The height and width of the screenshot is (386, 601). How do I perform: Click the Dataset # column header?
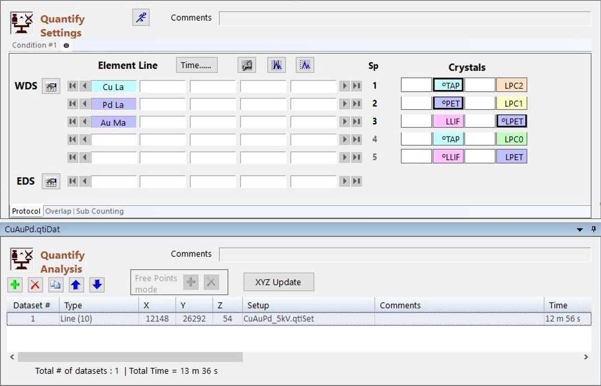[33, 305]
